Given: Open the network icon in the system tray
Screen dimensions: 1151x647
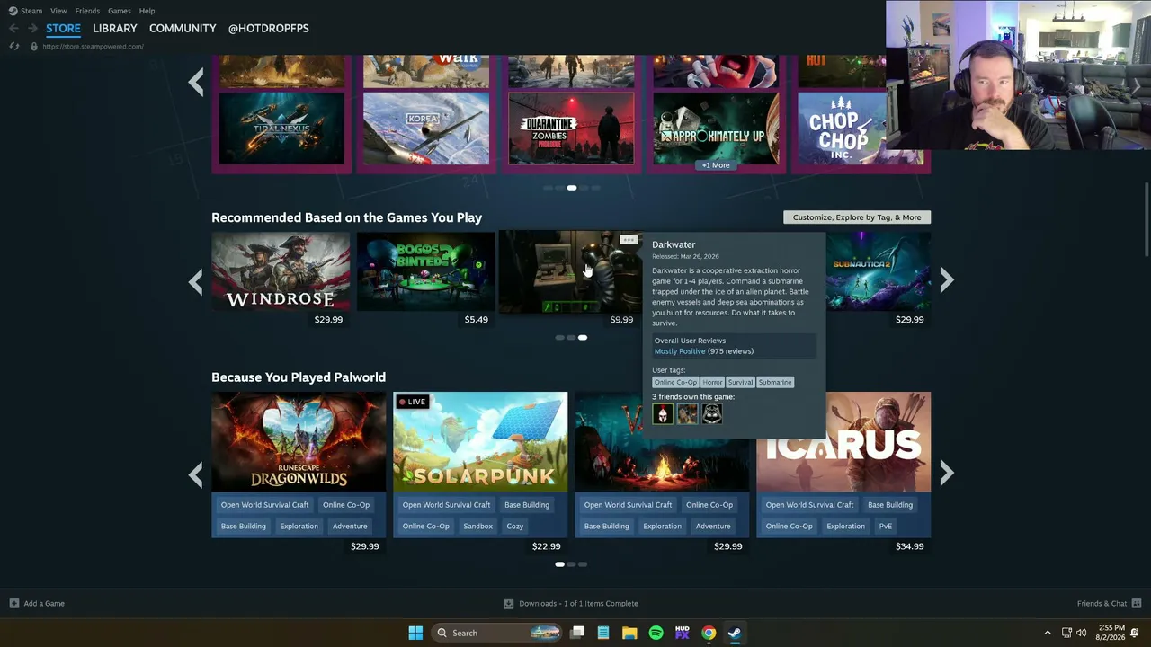Looking at the screenshot, I should coord(1066,633).
